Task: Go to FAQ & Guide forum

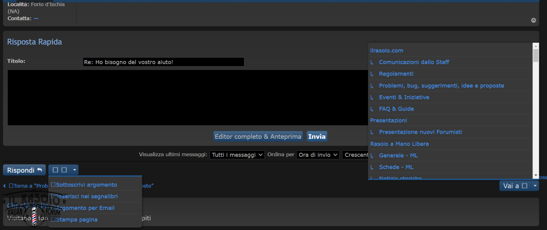Action: 396,109
